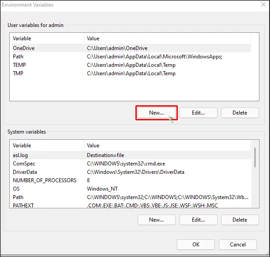The height and width of the screenshot is (257, 270).
Task: Select the OneDrive user variable row
Action: coord(24,48)
